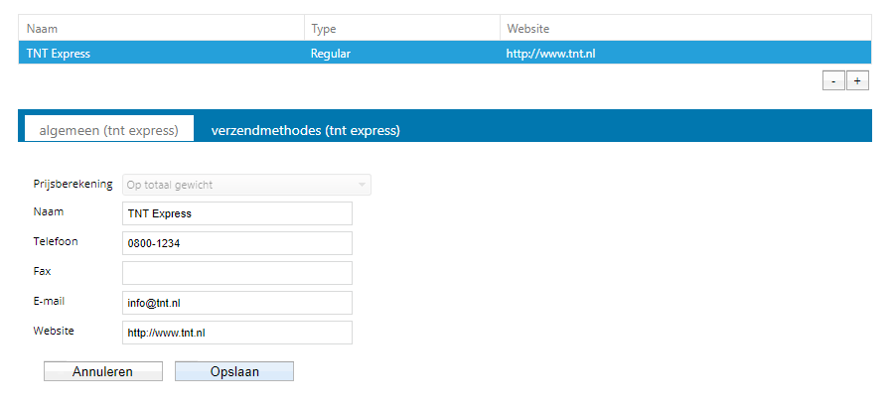Click the Annuleren button
Image resolution: width=892 pixels, height=408 pixels.
(x=103, y=371)
